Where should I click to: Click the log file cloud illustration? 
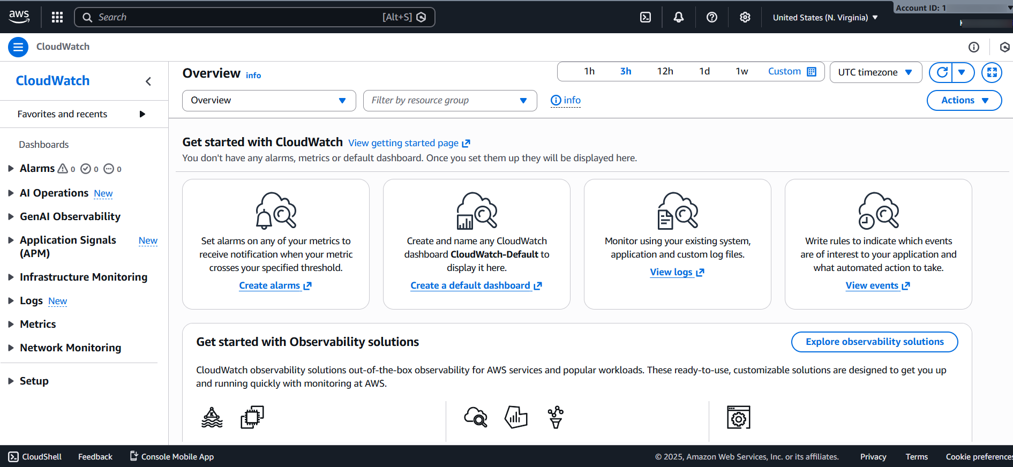[678, 210]
